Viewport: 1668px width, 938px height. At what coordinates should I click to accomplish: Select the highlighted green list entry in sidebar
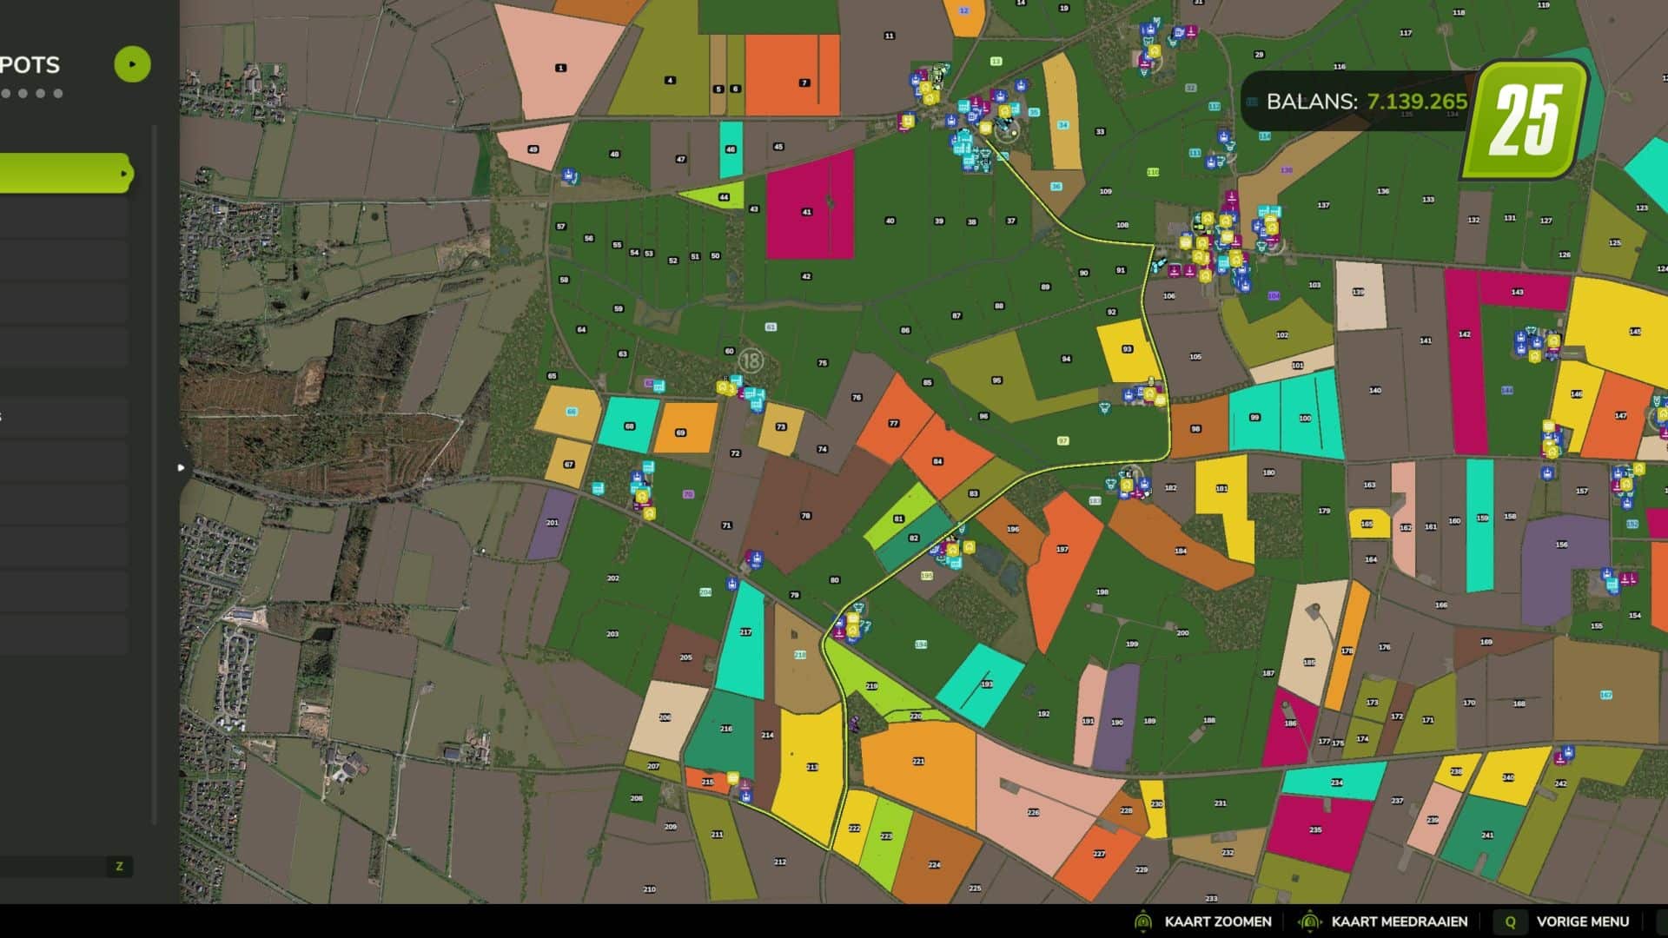point(65,174)
